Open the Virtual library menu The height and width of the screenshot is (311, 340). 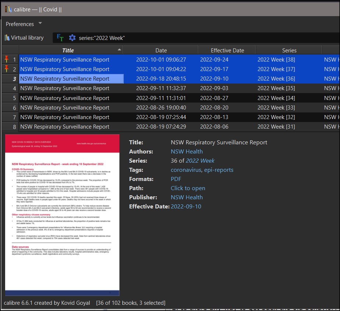(x=24, y=38)
